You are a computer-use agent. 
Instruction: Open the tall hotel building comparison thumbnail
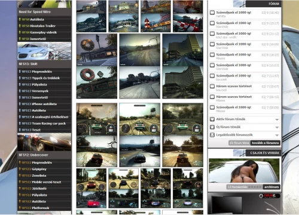(183, 66)
